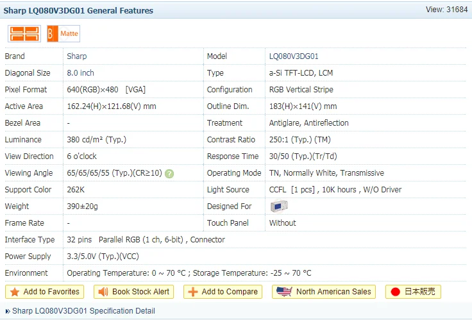Click the red Japan flag circle

[395, 292]
